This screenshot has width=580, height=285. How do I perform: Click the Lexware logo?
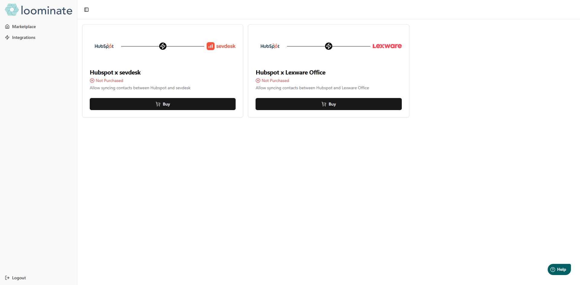[387, 46]
